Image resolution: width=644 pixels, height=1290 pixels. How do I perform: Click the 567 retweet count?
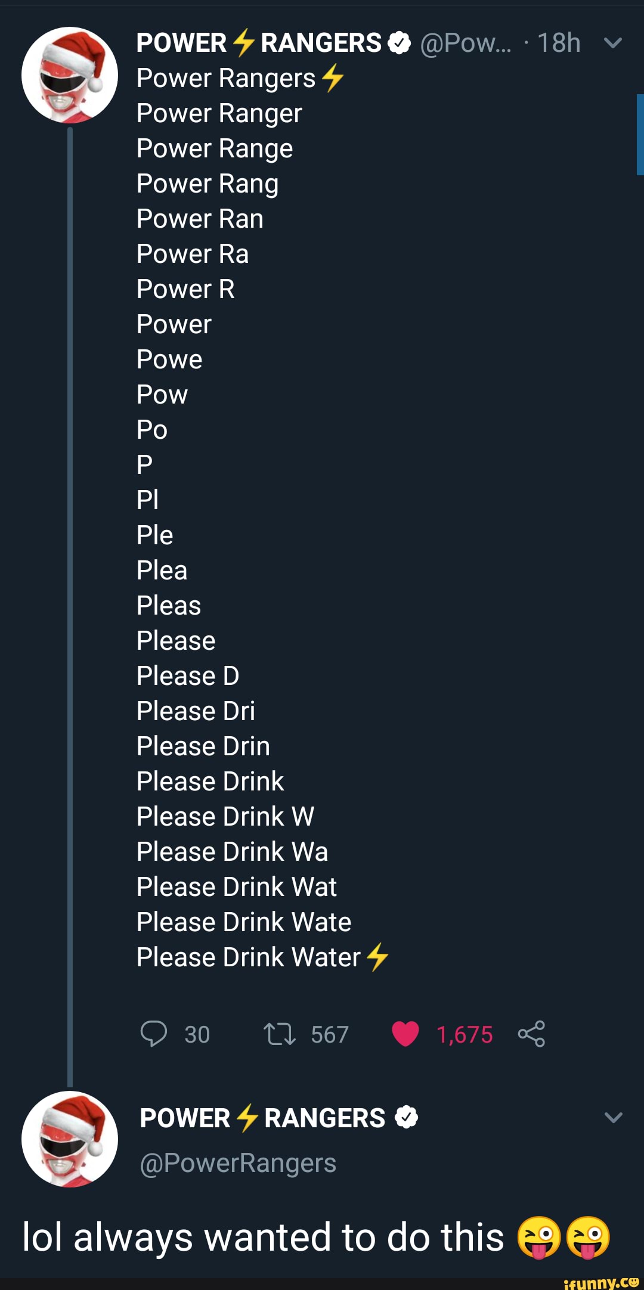[329, 1035]
